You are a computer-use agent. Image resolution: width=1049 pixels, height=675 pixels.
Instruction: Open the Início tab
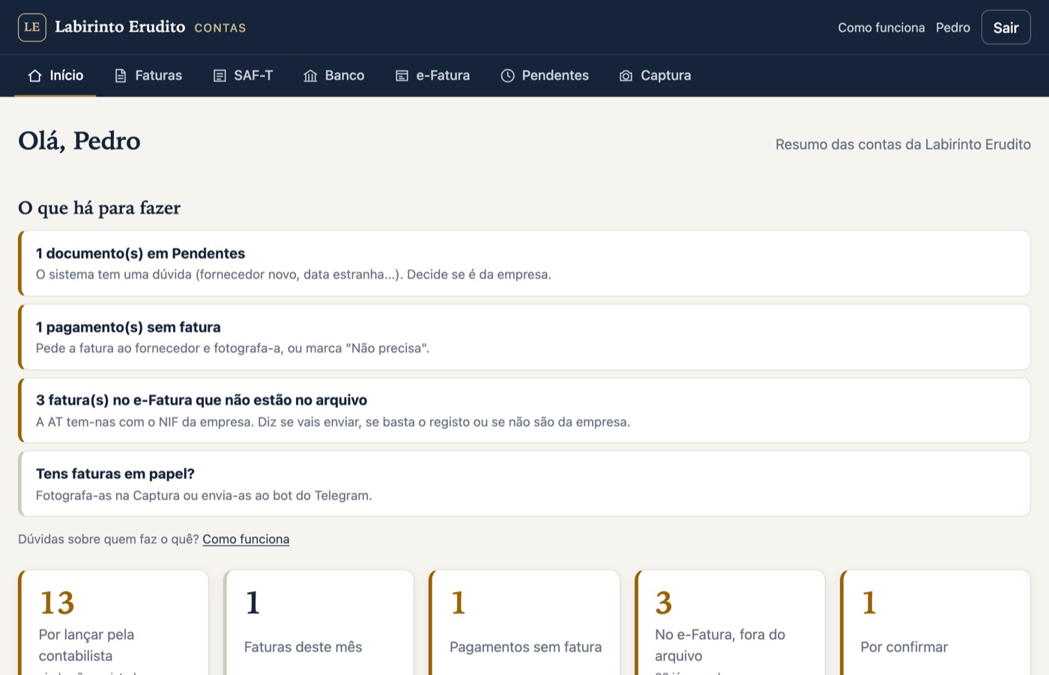pos(56,76)
